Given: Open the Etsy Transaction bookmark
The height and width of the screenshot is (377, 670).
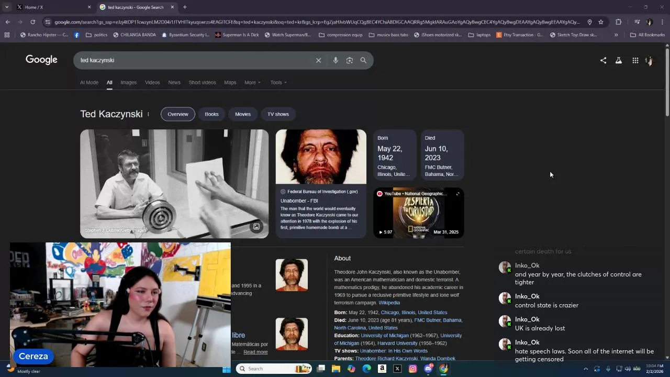Looking at the screenshot, I should click(520, 35).
